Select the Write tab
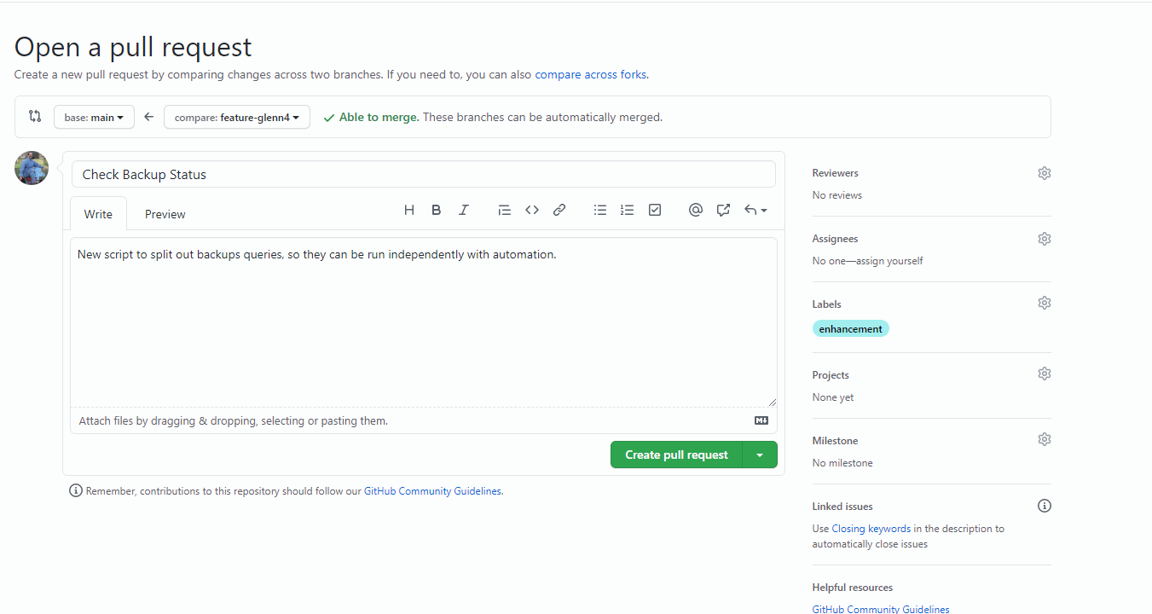 click(98, 214)
